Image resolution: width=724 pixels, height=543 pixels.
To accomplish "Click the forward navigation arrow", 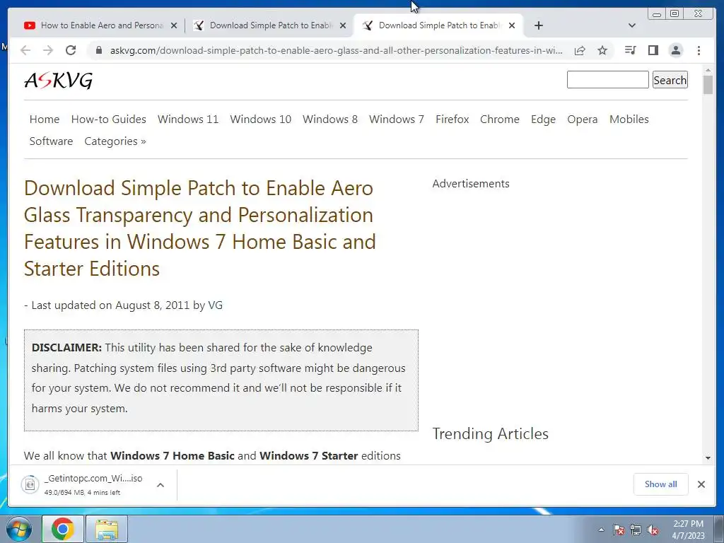I will pyautogui.click(x=48, y=50).
